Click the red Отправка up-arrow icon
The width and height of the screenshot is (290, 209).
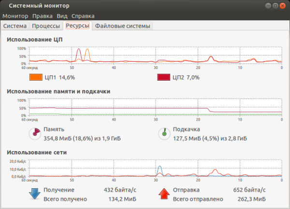164,194
